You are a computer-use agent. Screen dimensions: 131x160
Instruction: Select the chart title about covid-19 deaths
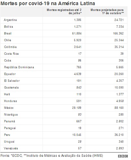[48, 3]
